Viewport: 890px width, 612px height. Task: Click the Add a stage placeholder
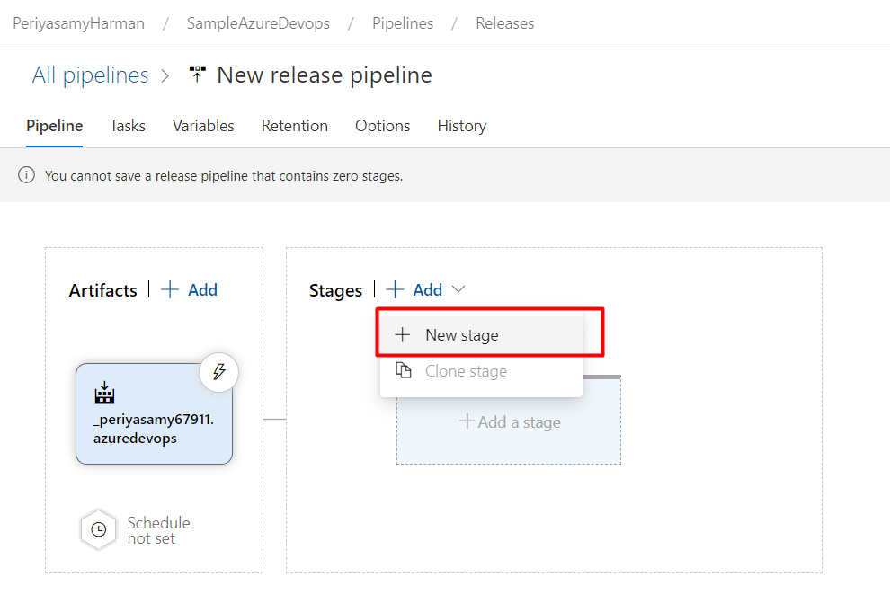click(509, 421)
